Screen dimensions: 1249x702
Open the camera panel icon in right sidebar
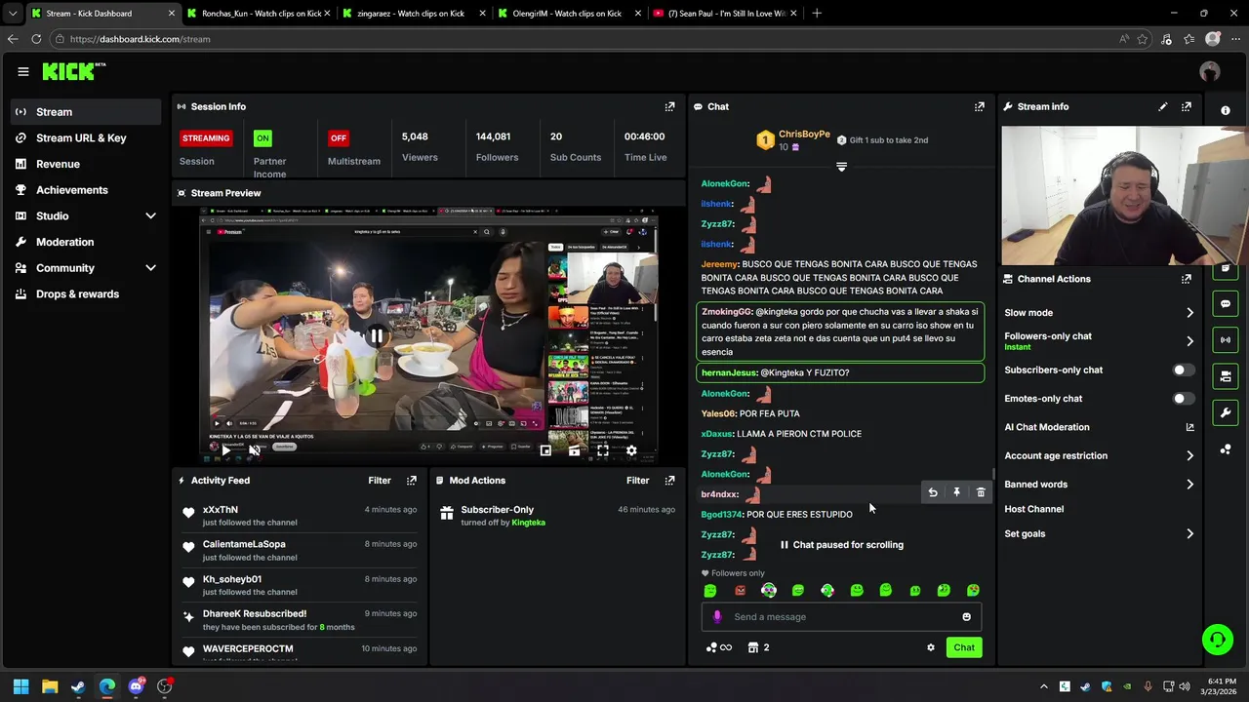[1226, 376]
